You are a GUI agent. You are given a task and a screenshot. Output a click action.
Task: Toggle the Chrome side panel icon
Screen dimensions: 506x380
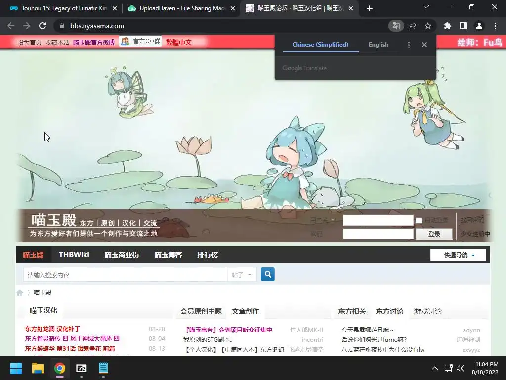point(464,26)
